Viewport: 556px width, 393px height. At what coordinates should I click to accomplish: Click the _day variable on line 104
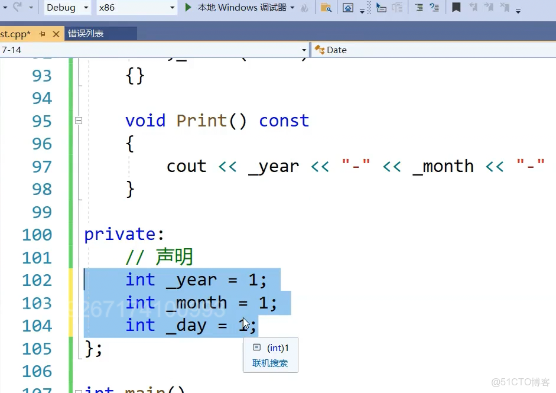tap(187, 326)
